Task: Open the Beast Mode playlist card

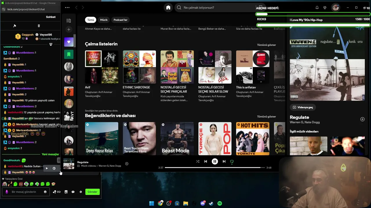Action: click(177, 139)
